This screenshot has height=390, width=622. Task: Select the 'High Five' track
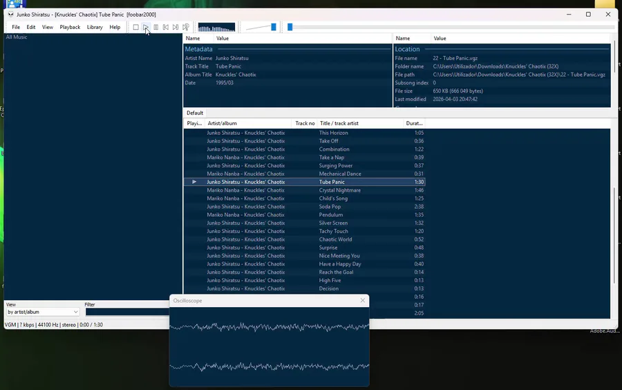tap(305, 280)
